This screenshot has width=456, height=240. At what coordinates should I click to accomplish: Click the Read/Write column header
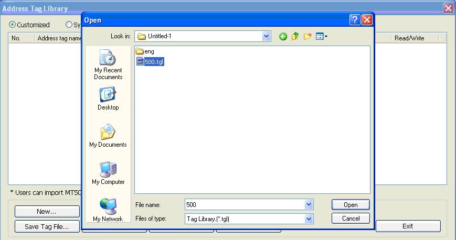[x=415, y=38]
